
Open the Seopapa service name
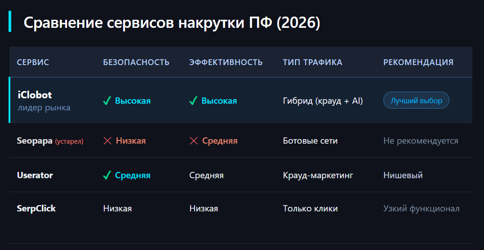point(35,141)
